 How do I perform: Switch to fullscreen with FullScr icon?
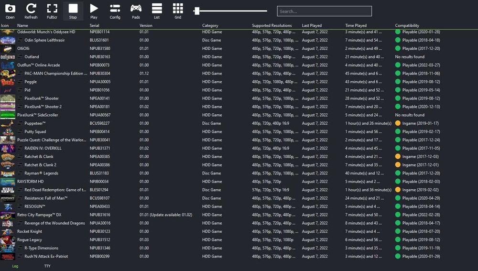click(x=52, y=11)
